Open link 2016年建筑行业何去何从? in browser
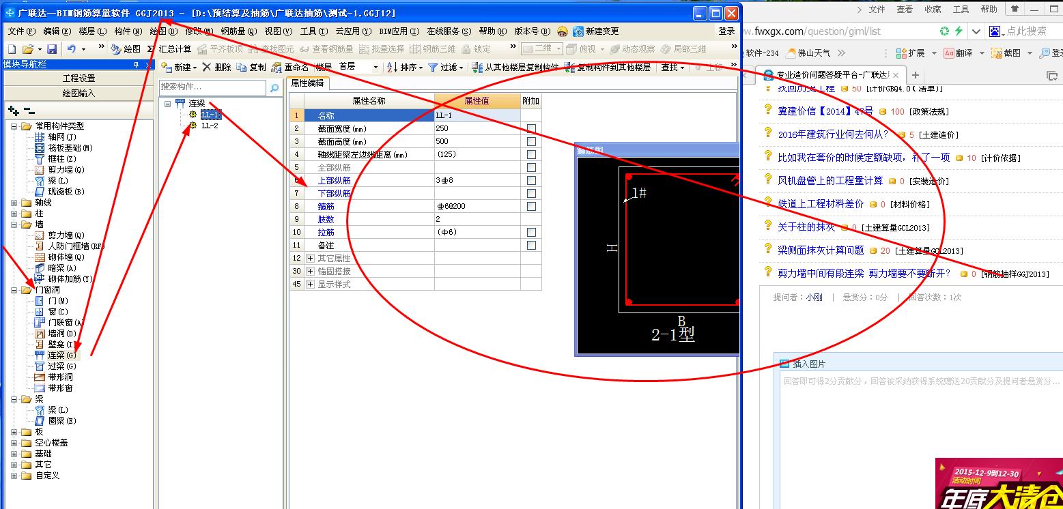Viewport: 1063px width, 509px height. 834,134
